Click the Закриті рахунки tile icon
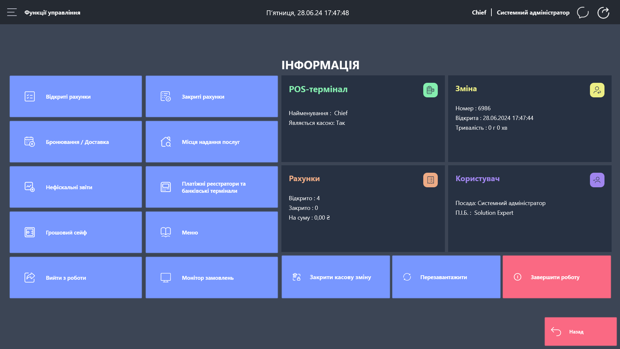The image size is (620, 349). pyautogui.click(x=166, y=96)
